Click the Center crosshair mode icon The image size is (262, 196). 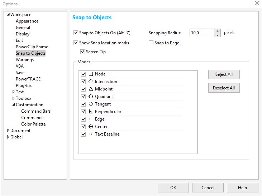tap(91, 127)
